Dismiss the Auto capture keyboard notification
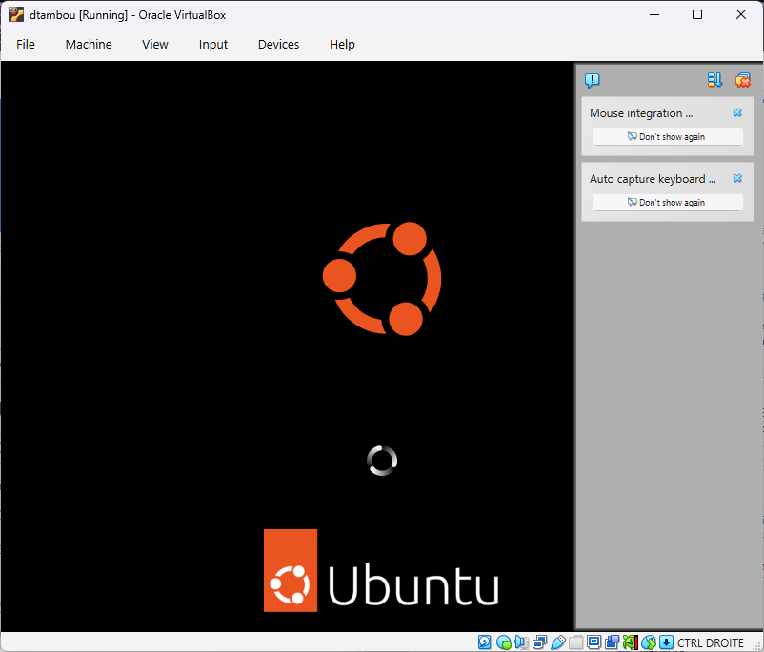 (x=737, y=178)
